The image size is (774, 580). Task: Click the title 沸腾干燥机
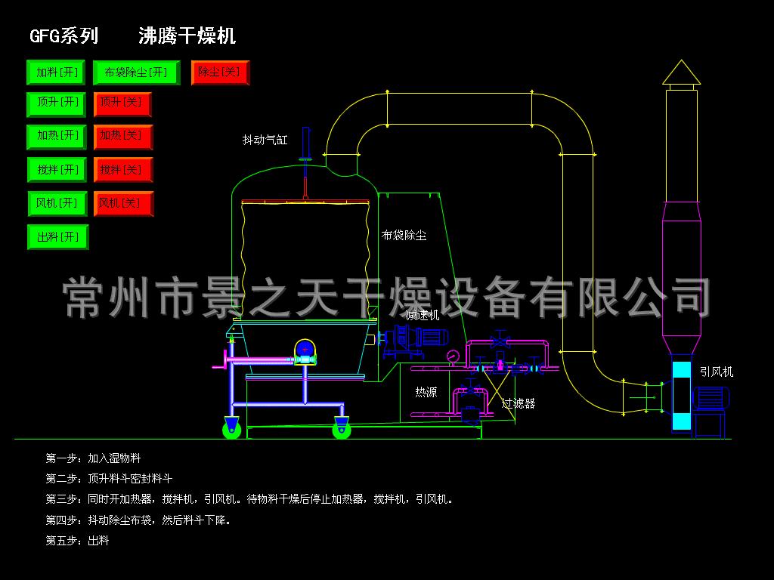187,36
